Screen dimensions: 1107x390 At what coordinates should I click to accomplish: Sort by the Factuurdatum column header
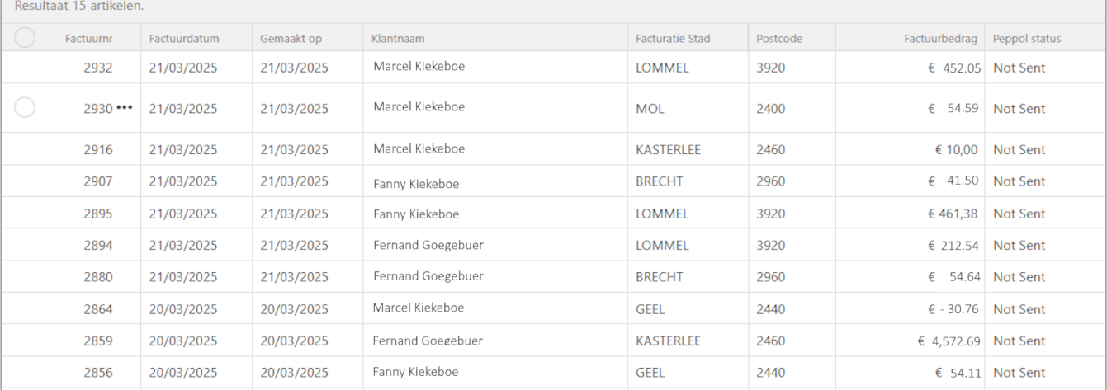[x=183, y=38]
